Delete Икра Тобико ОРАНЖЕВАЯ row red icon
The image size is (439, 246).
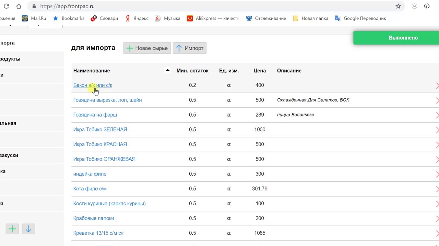[x=437, y=160]
